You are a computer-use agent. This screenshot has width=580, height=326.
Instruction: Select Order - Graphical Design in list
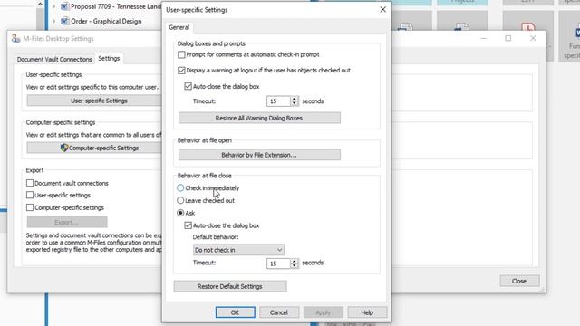[106, 22]
